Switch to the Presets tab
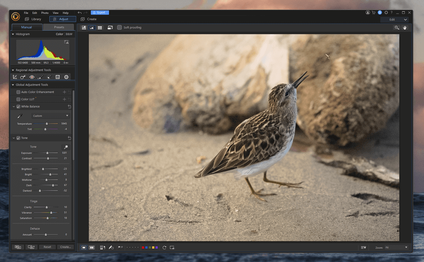Image resolution: width=424 pixels, height=262 pixels. pos(59,27)
